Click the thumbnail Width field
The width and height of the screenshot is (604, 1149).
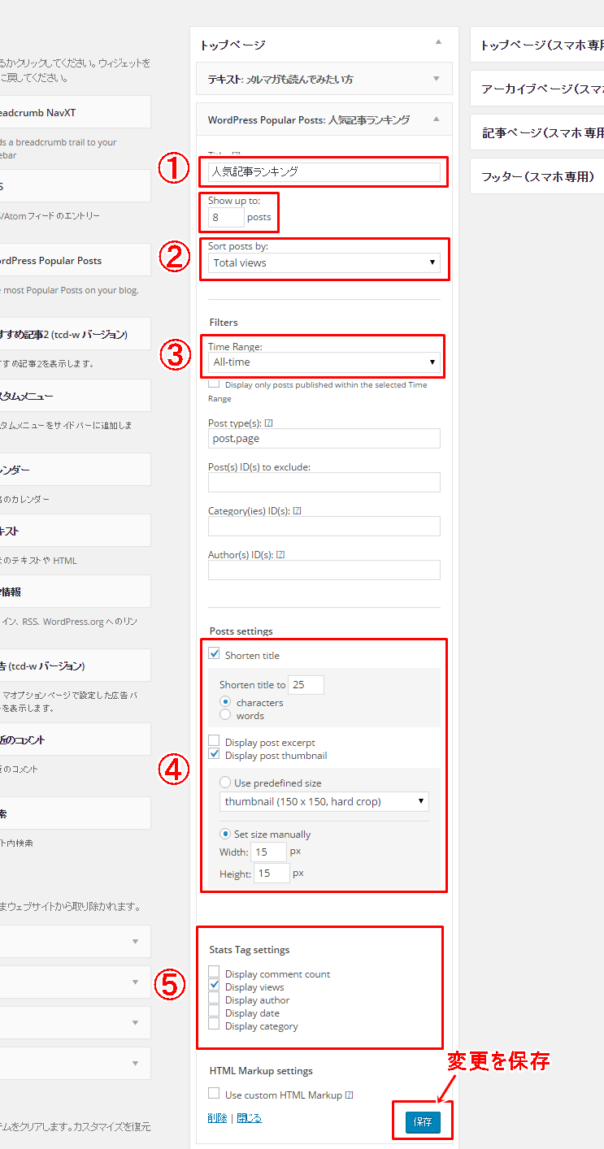tap(269, 852)
